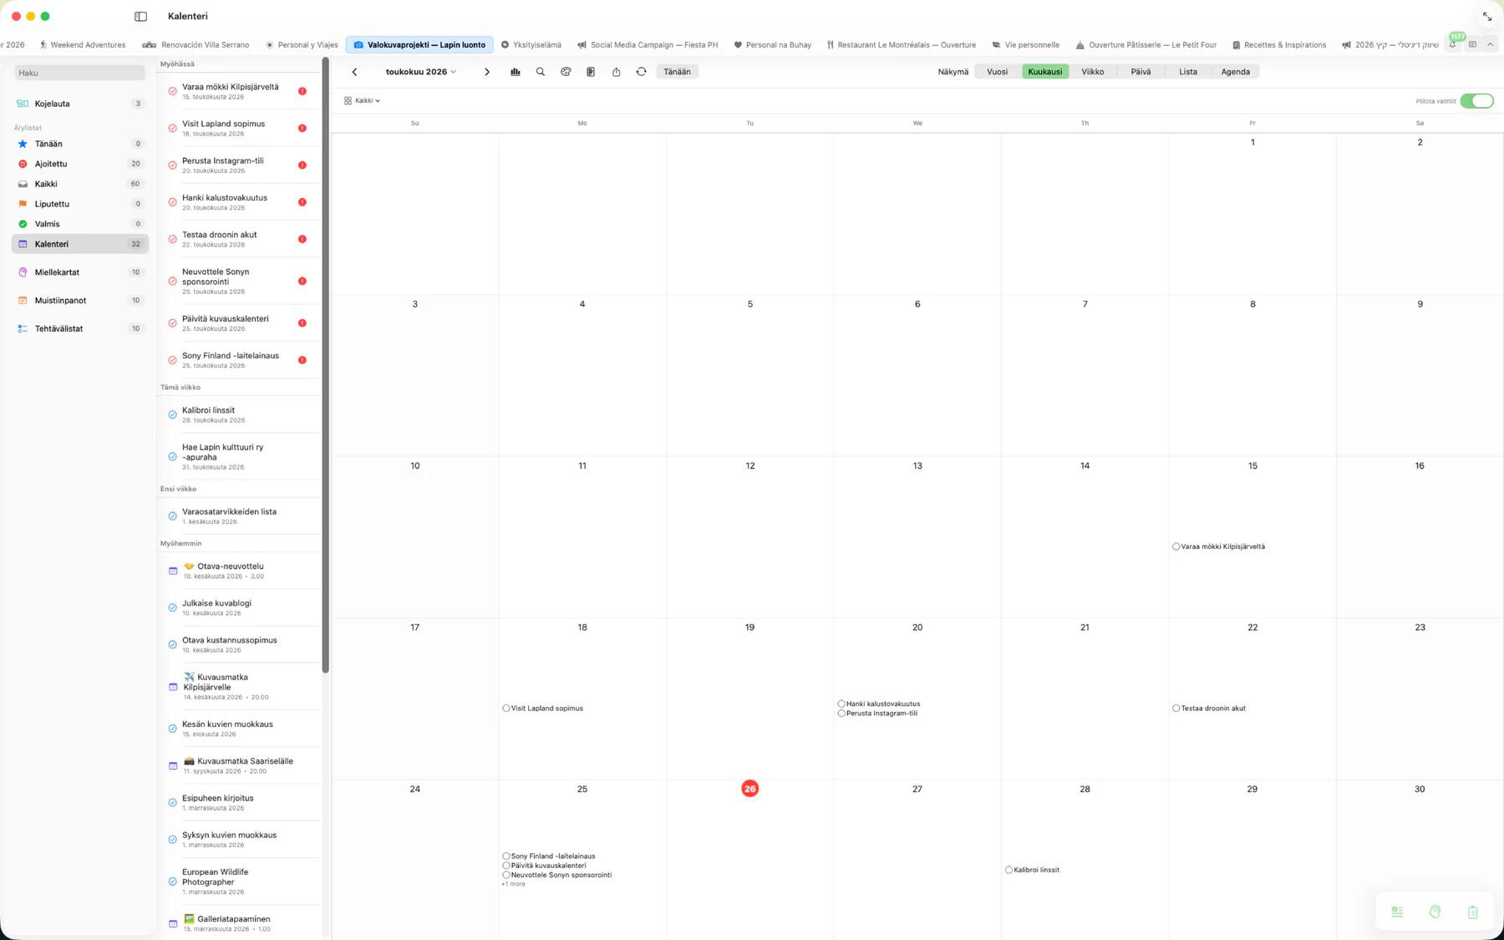The width and height of the screenshot is (1504, 940).
Task: Open the Kalenteri sidebar item
Action: [x=80, y=244]
